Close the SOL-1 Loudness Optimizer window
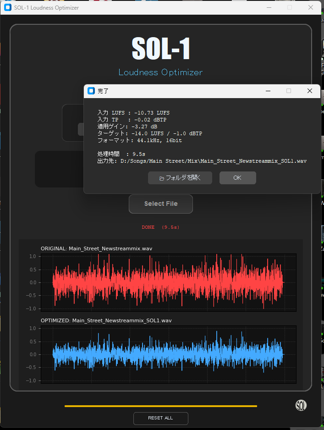 click(311, 7)
